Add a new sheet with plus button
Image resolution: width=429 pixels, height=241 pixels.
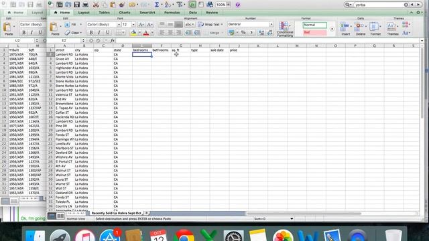pos(146,213)
